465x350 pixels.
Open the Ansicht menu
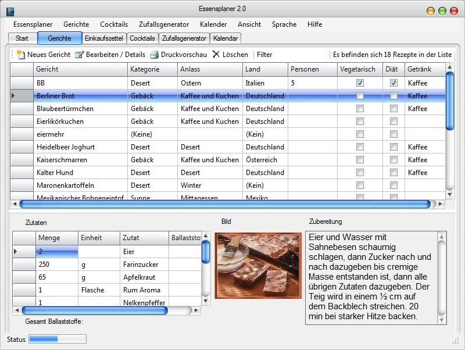pyautogui.click(x=249, y=24)
